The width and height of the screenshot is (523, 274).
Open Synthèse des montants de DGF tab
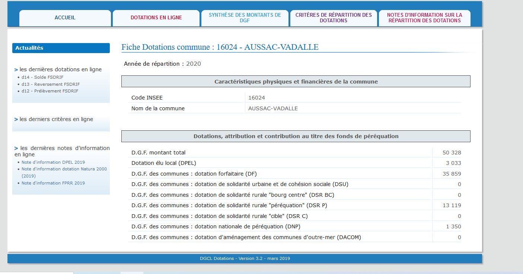point(245,18)
